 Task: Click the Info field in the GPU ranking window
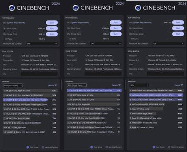[x=165, y=74]
